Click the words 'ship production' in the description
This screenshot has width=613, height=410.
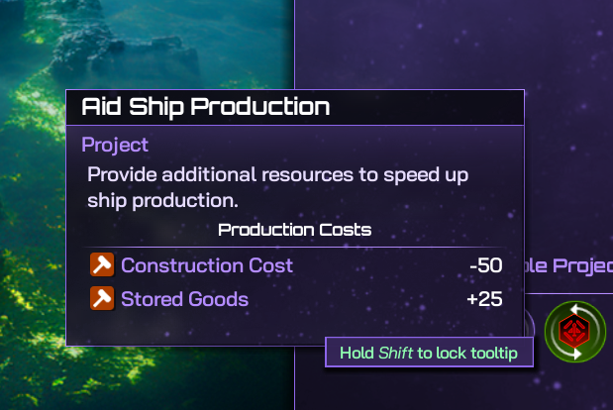(162, 200)
